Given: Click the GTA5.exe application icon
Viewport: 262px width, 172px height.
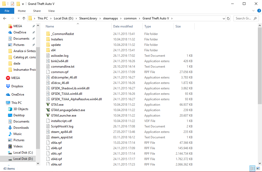Looking at the screenshot, I should [x=48, y=105].
